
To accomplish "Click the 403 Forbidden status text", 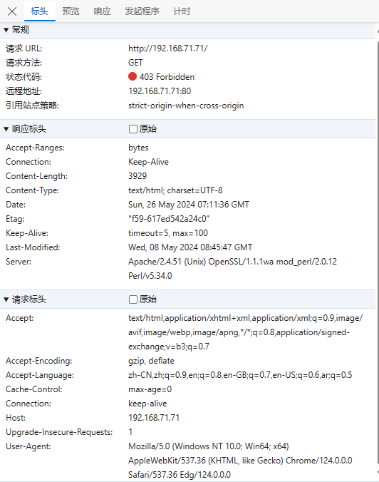I will [167, 77].
